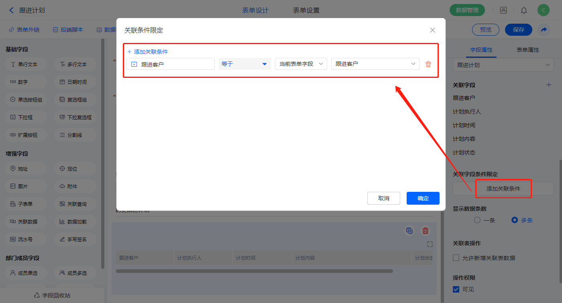Screen dimensions: 562x303
Task: Click the 确定 button
Action: [x=423, y=198]
